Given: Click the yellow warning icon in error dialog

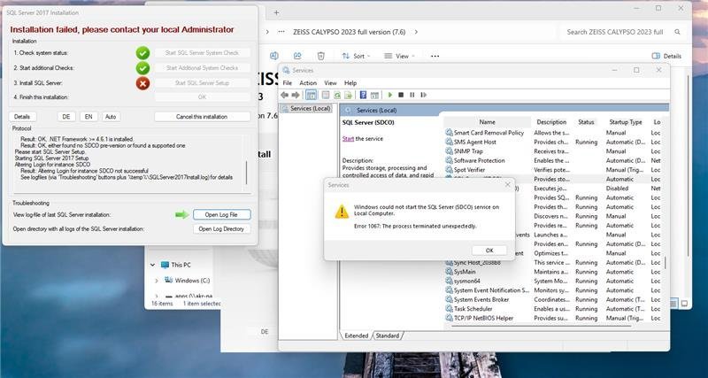Looking at the screenshot, I should point(341,212).
